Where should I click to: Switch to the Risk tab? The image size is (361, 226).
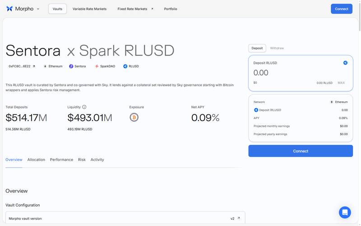82,160
